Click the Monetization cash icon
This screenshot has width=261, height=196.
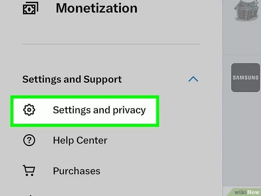[30, 8]
